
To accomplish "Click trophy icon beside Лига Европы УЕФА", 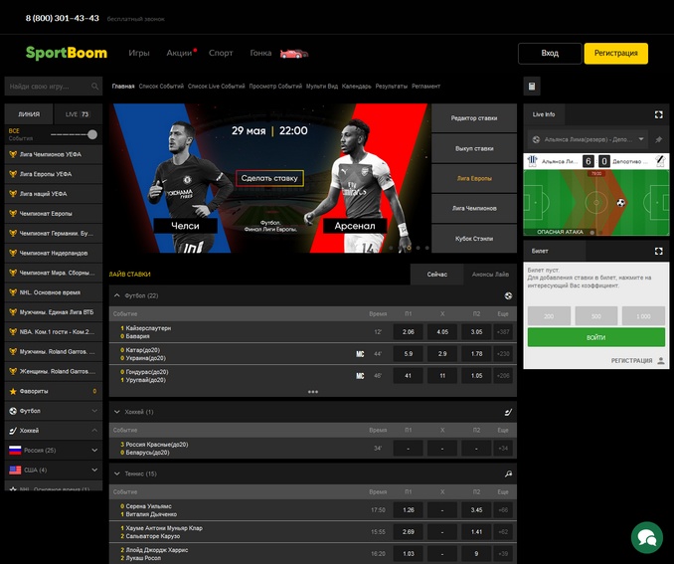I will tap(13, 174).
